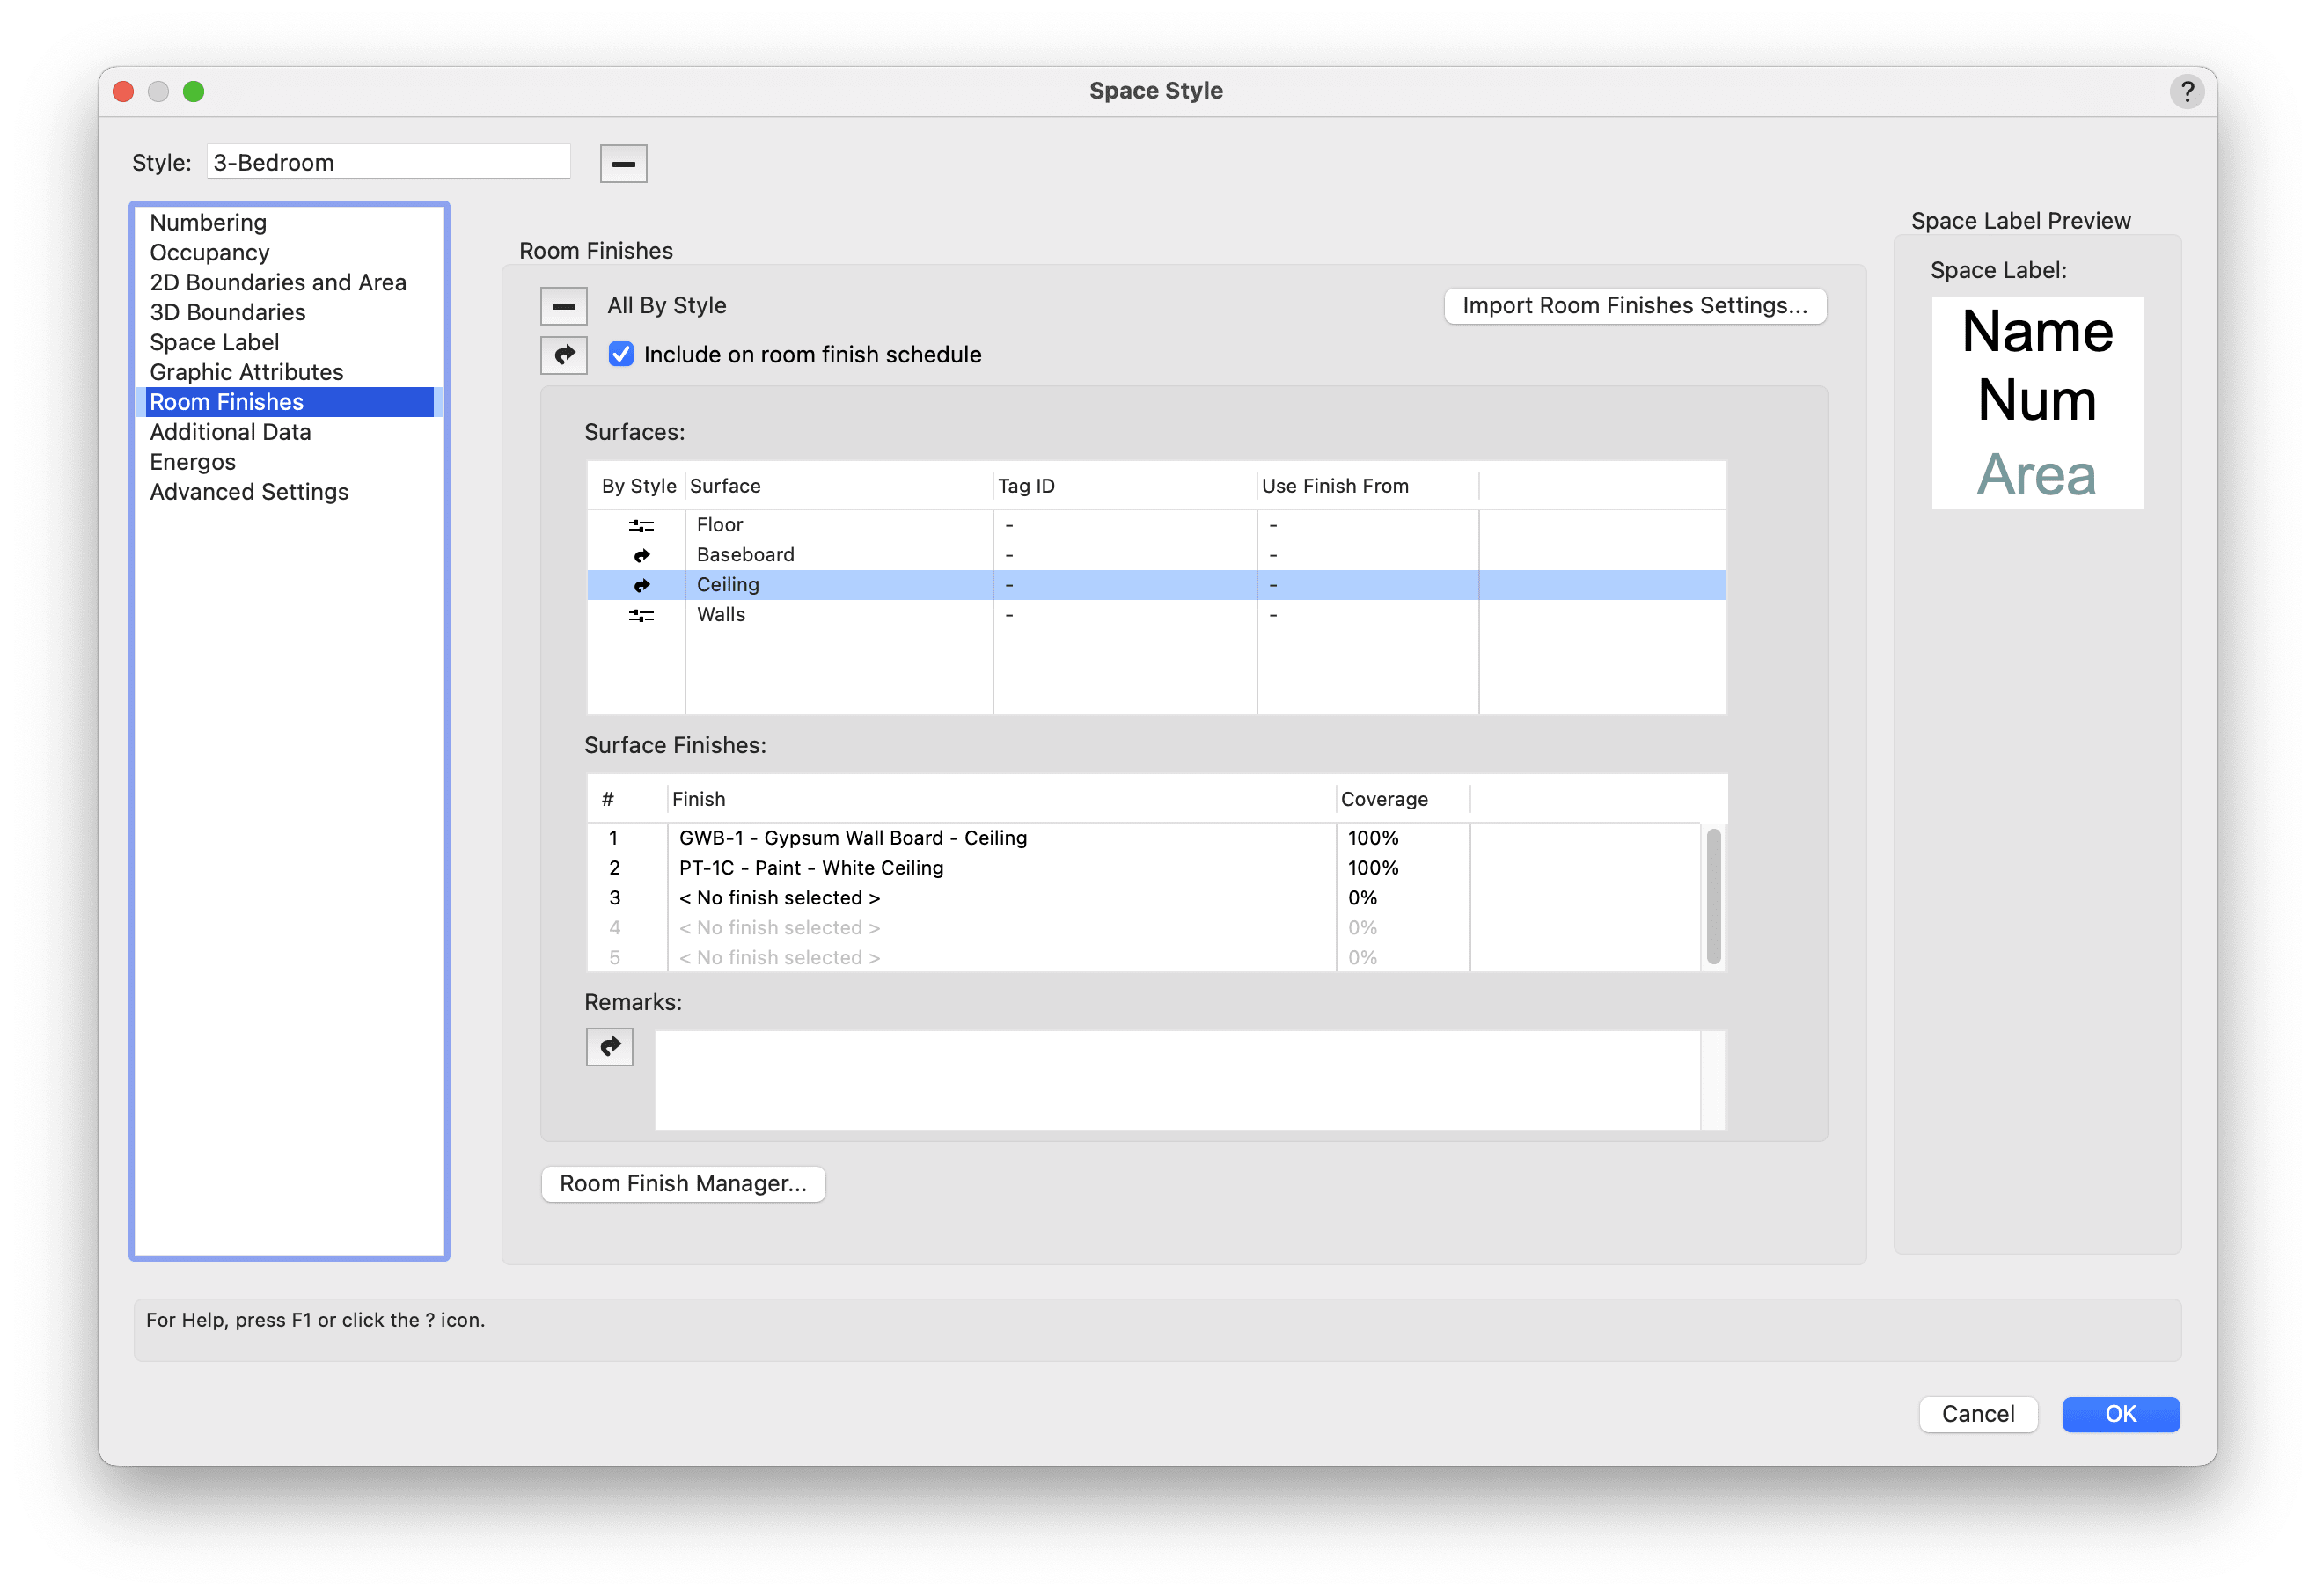This screenshot has width=2316, height=1596.
Task: Click the All By Style toggle button
Action: point(563,306)
